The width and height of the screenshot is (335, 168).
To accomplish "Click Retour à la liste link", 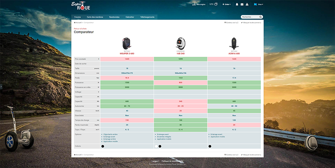I will tap(80, 29).
